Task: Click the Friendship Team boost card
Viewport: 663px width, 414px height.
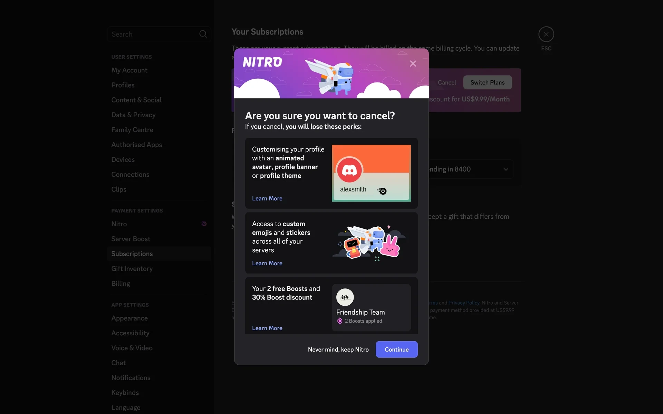Action: tap(371, 308)
